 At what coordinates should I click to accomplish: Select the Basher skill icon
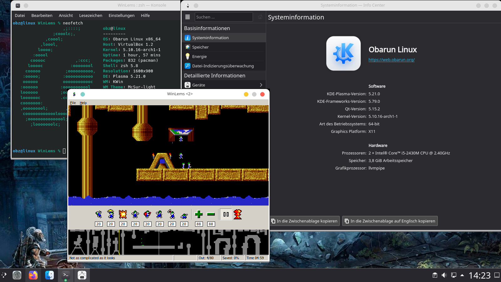point(160,214)
